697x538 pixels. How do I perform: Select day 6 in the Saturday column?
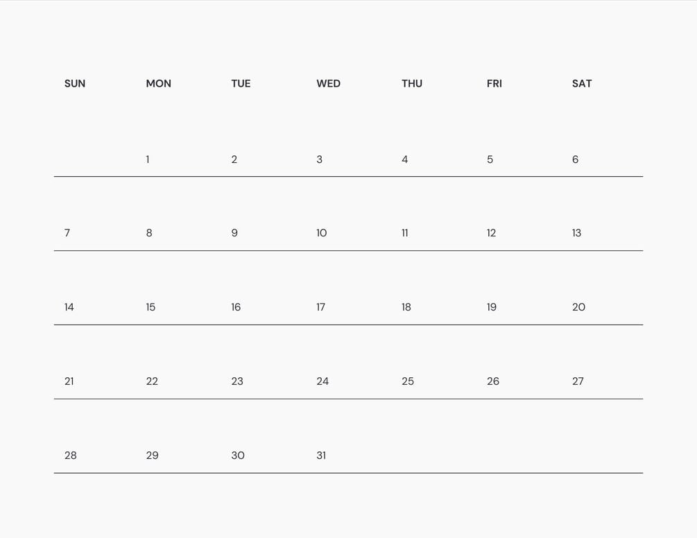[575, 159]
